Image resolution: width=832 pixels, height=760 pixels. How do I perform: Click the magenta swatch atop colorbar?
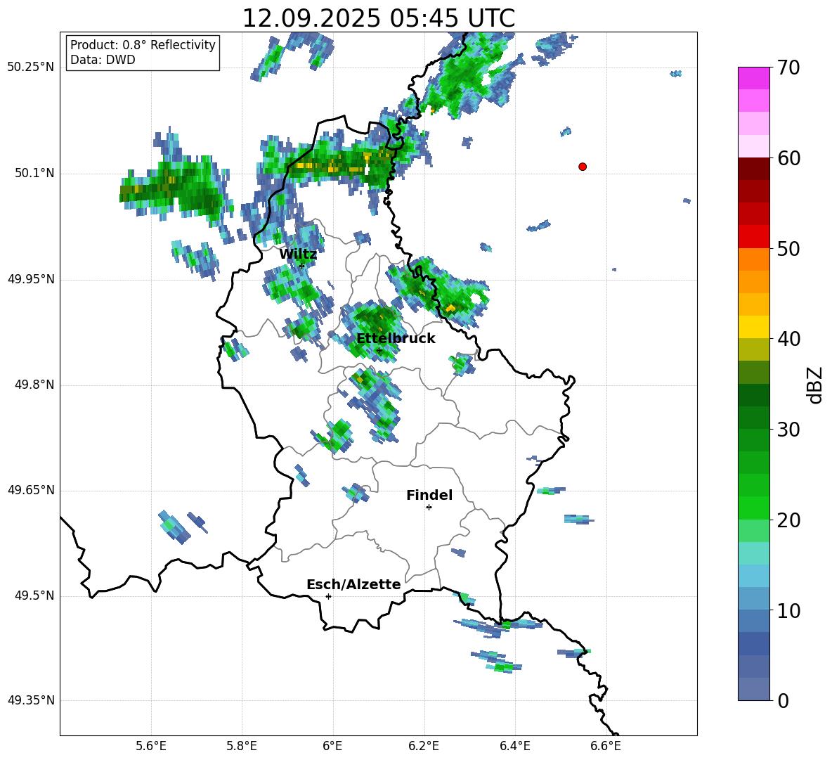tap(753, 78)
